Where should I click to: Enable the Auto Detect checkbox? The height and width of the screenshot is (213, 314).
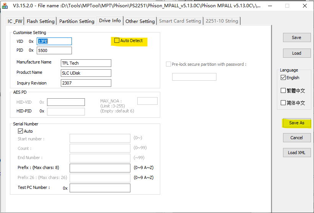click(117, 41)
